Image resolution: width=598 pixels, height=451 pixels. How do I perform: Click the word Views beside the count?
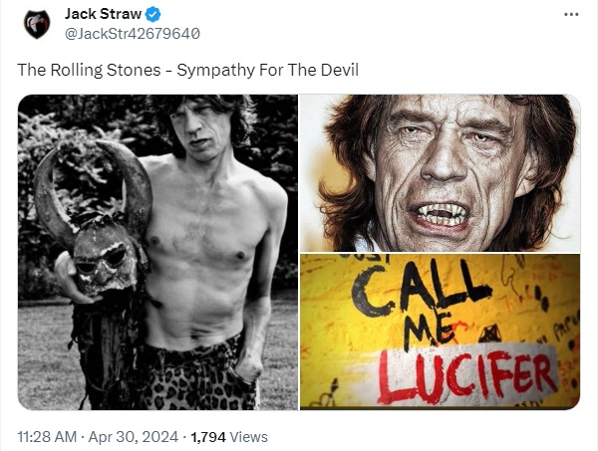point(249,436)
